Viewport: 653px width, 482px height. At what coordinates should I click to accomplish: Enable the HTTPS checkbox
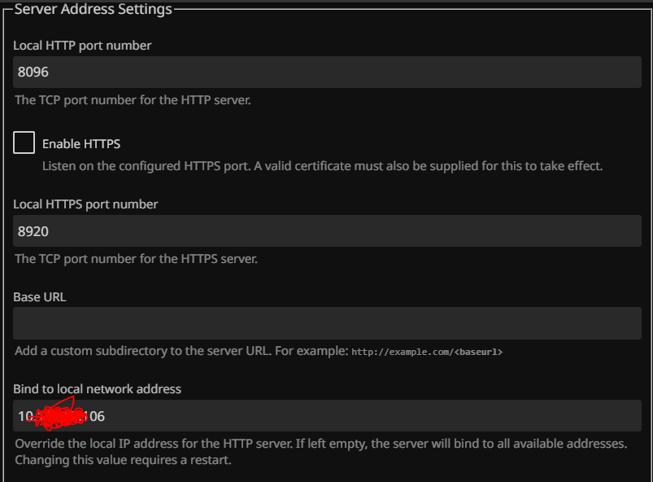[x=24, y=143]
